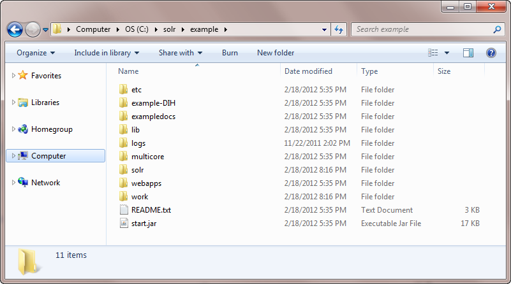This screenshot has height=284, width=511.
Task: Expand the Network tree node
Action: (13, 183)
